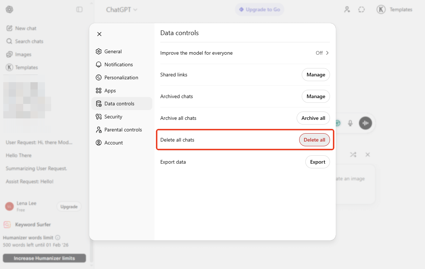The image size is (425, 269).
Task: Click the add people icon in header
Action: click(347, 10)
